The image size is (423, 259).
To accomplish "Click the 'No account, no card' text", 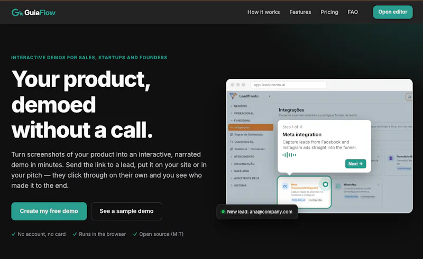I will tap(42, 234).
